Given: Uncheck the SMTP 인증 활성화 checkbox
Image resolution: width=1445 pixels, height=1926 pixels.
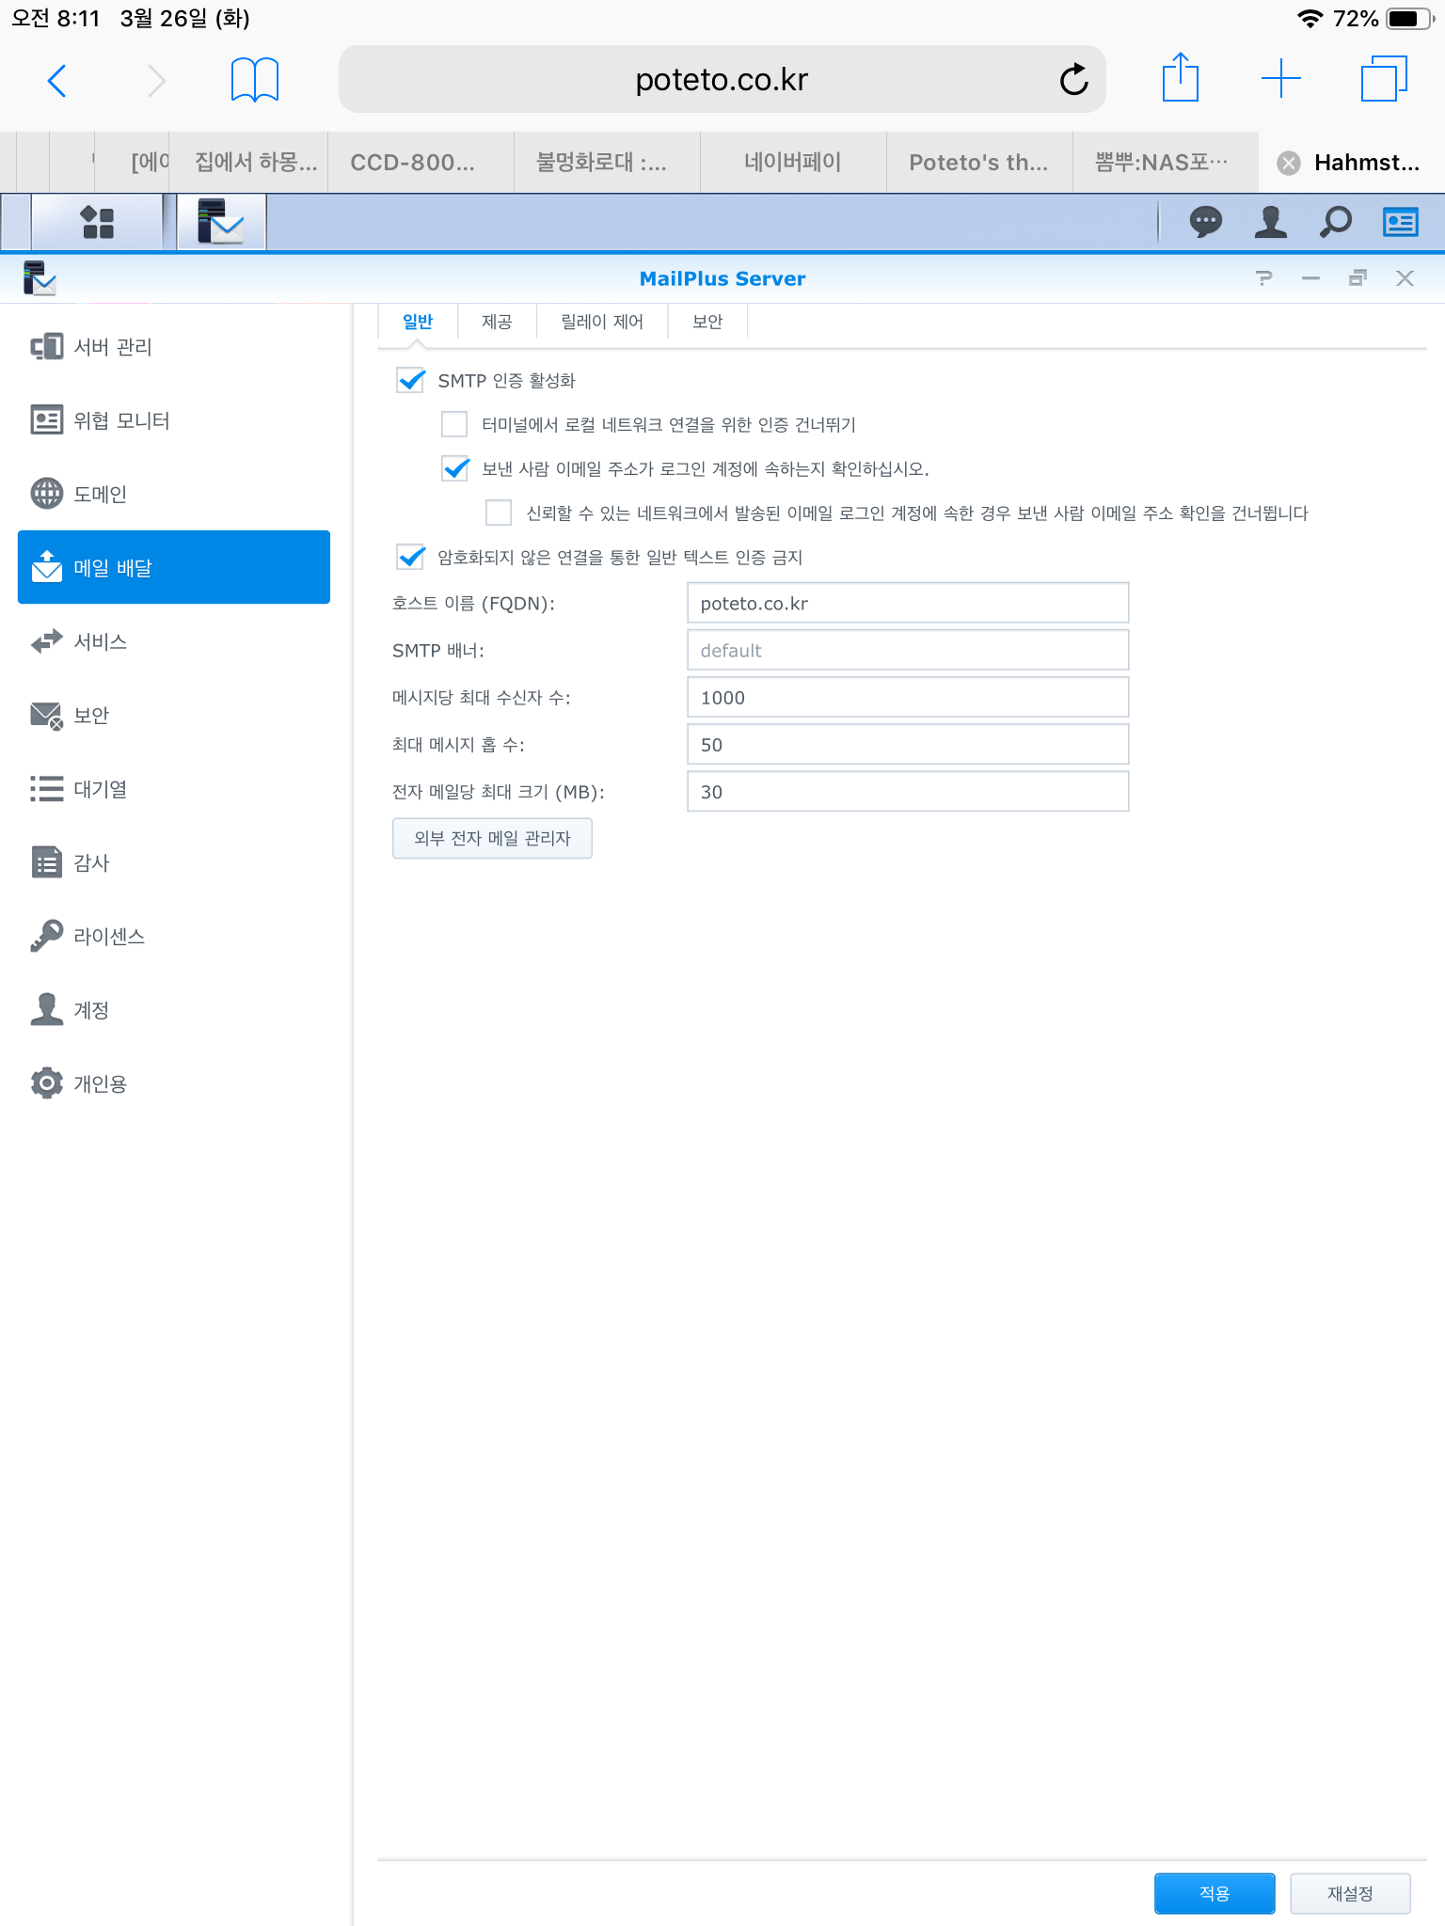Looking at the screenshot, I should [411, 381].
